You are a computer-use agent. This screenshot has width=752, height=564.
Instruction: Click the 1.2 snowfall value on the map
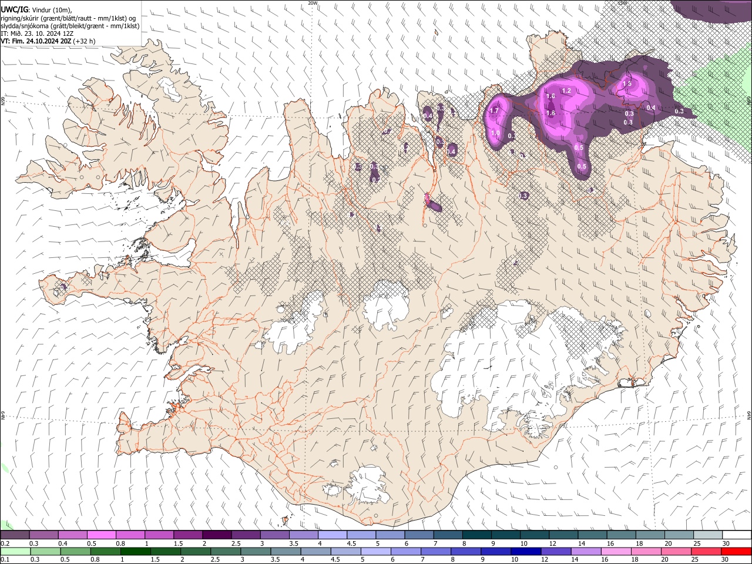566,91
